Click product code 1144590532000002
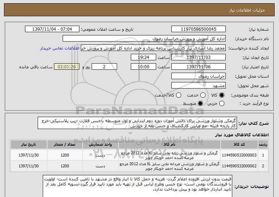Image resolution: width=279 pixels, height=197 pixels. [x=239, y=166]
